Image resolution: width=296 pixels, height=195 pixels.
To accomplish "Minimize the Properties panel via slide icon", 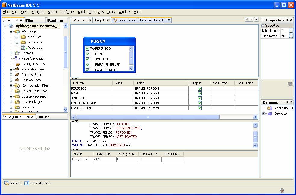I will click(287, 20).
